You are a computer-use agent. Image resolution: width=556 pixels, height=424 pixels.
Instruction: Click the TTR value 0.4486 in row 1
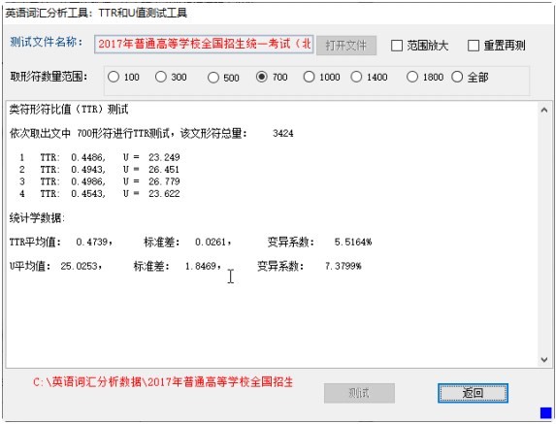click(88, 157)
